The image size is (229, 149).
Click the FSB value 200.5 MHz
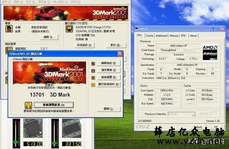pyautogui.click(x=166, y=99)
